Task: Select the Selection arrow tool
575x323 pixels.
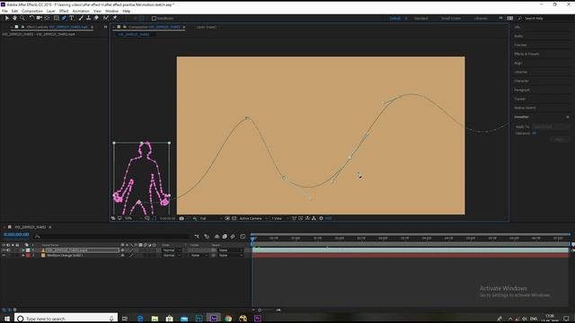Action: pyautogui.click(x=6, y=18)
